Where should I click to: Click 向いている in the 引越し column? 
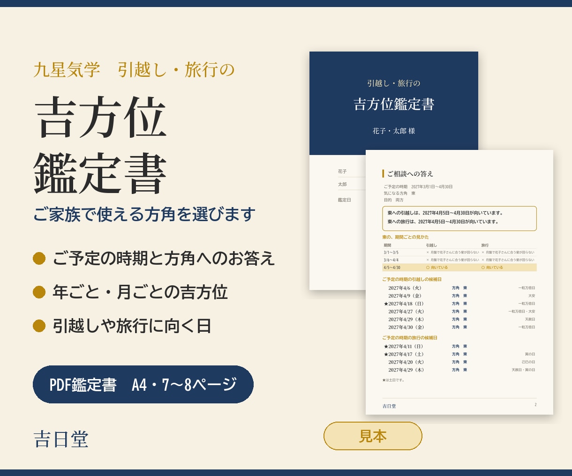[x=439, y=268]
